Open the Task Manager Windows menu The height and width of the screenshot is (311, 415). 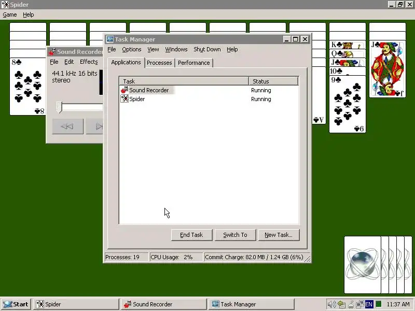coord(176,49)
